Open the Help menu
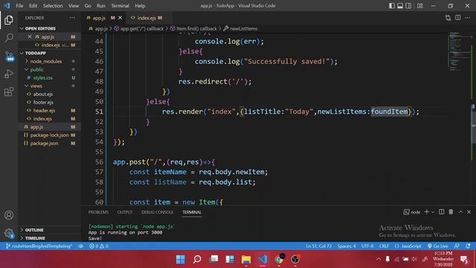 pos(140,6)
